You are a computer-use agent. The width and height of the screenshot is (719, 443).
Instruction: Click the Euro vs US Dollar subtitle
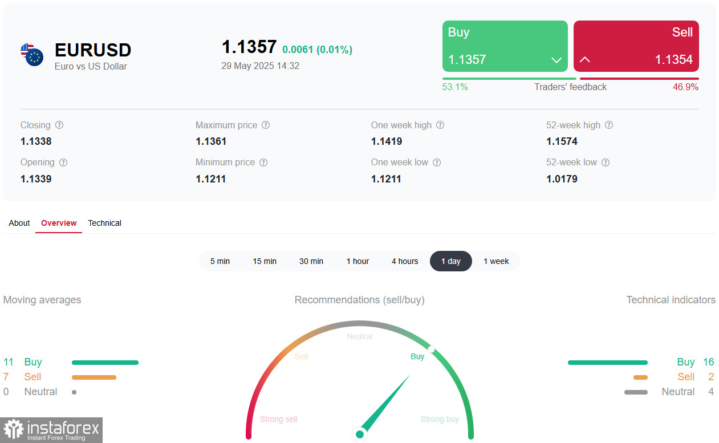point(91,67)
